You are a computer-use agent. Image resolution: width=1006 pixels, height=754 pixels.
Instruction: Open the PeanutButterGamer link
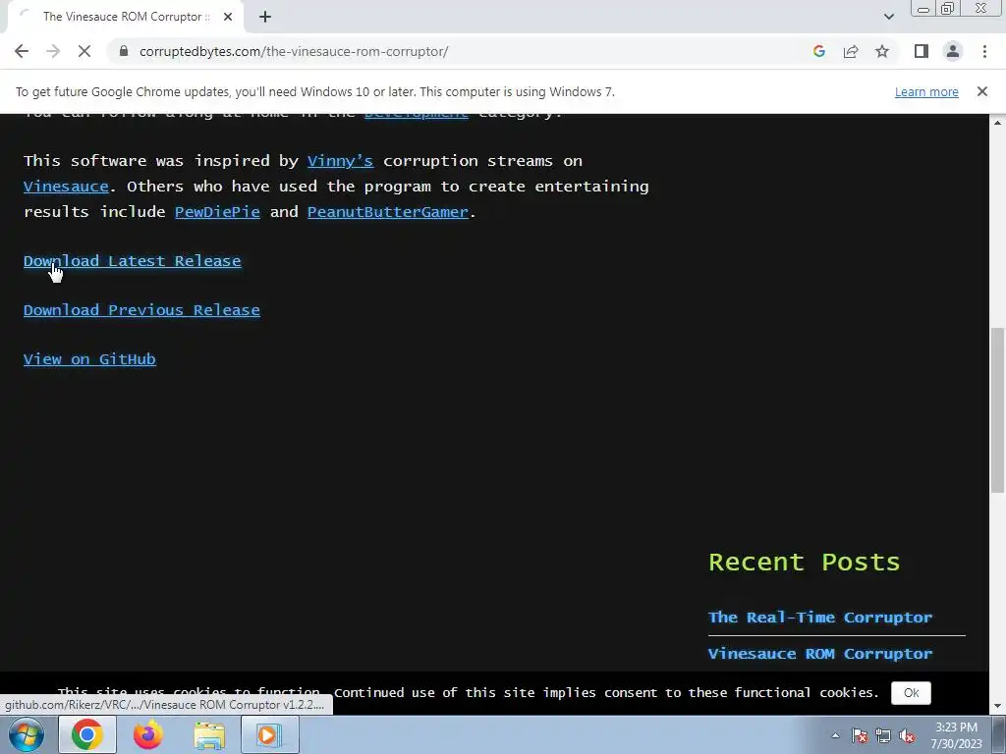(388, 212)
